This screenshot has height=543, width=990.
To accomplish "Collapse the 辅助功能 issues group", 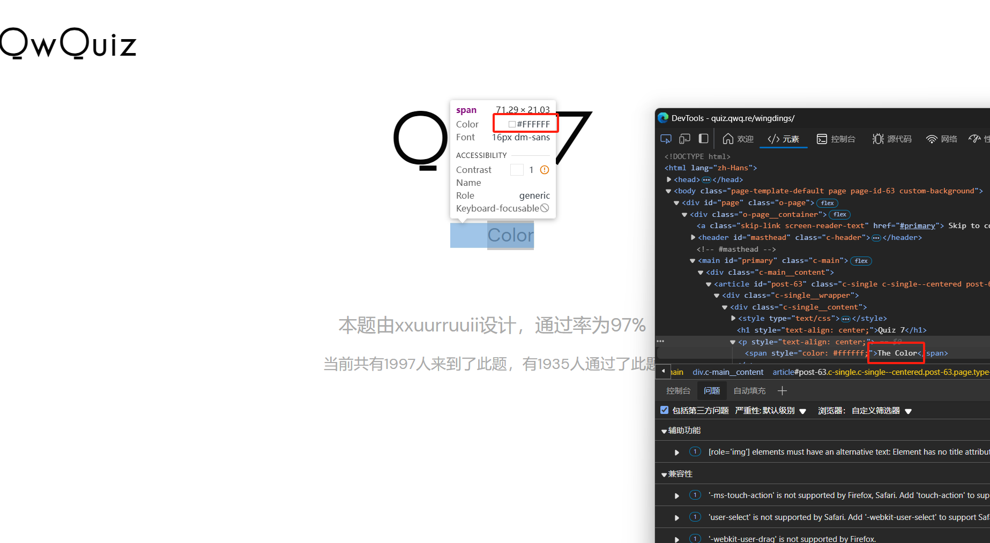I will click(664, 431).
